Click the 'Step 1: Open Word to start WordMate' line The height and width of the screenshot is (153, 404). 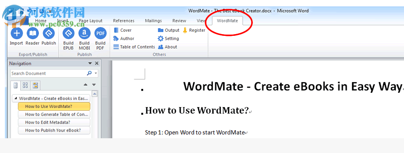(x=195, y=132)
